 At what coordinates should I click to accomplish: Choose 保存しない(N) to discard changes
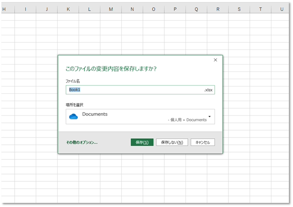(172, 142)
